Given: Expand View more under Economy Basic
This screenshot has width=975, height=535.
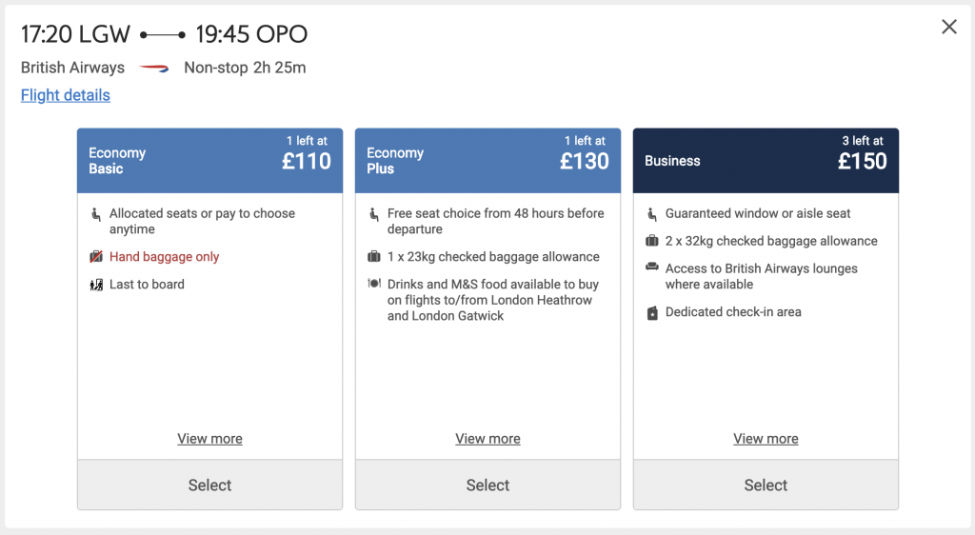Looking at the screenshot, I should pyautogui.click(x=209, y=439).
